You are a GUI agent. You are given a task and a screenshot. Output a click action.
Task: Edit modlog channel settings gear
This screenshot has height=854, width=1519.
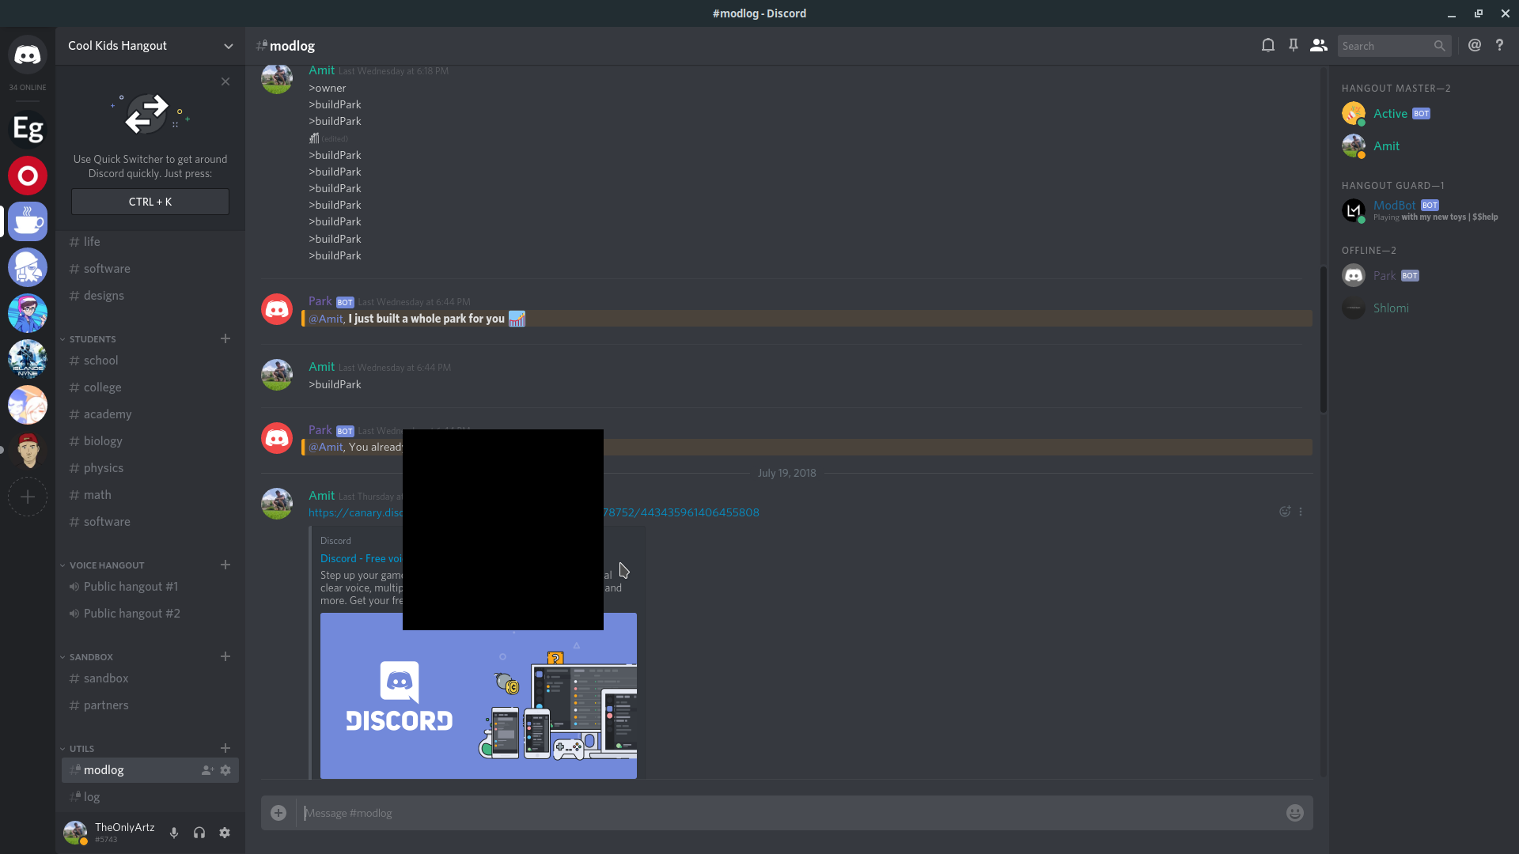click(x=225, y=770)
